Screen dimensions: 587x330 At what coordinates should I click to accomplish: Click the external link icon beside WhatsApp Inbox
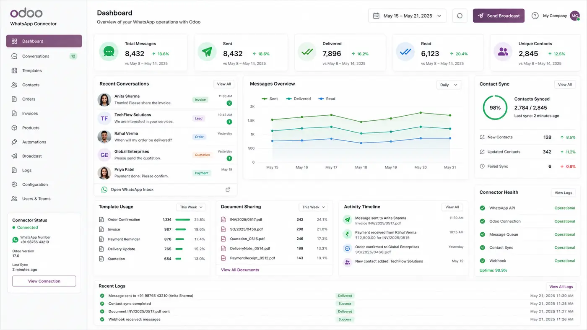point(228,190)
